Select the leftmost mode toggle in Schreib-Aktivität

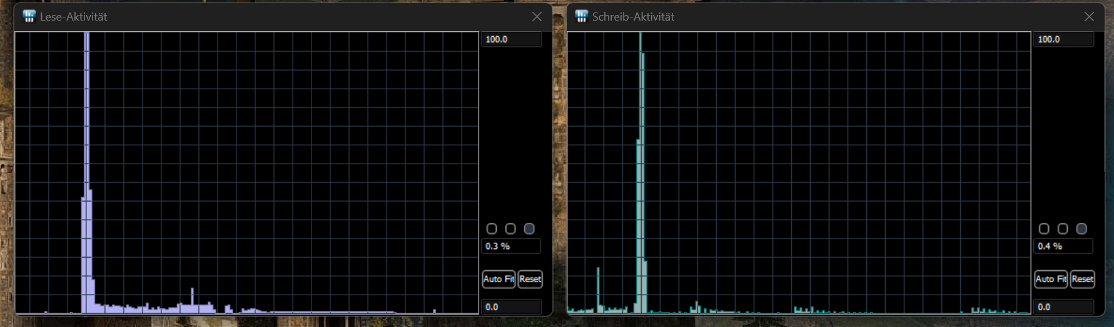point(1044,228)
